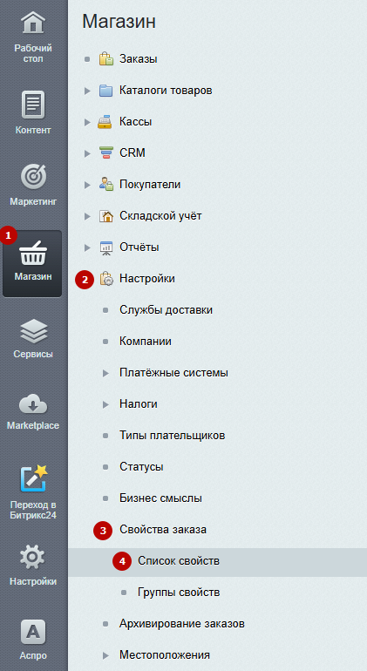Expand the Каталоги товаров tree arrow
367x671 pixels.
87,91
